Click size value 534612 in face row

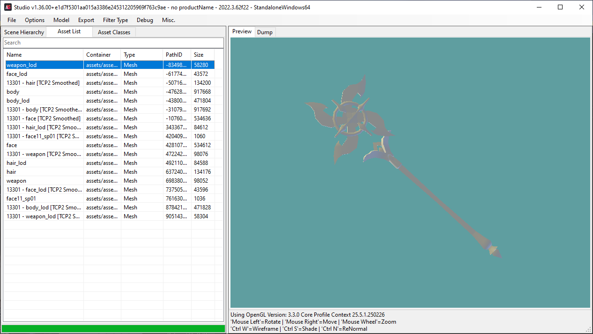point(202,145)
